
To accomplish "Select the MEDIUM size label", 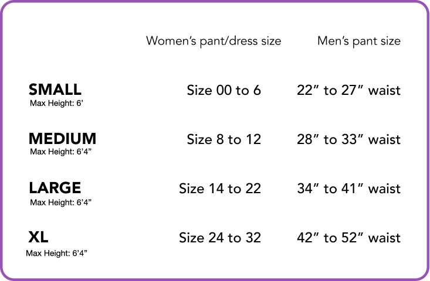I will 62,139.
